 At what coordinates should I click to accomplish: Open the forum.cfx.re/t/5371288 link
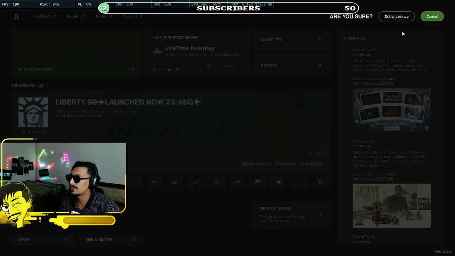373,179
